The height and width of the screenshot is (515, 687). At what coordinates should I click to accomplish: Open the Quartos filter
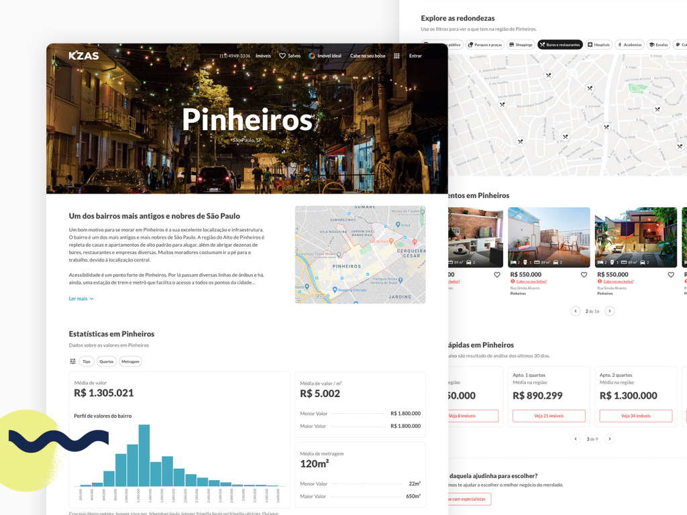[107, 361]
